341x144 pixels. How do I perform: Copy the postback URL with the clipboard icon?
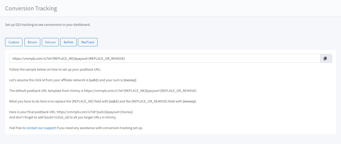(x=326, y=58)
